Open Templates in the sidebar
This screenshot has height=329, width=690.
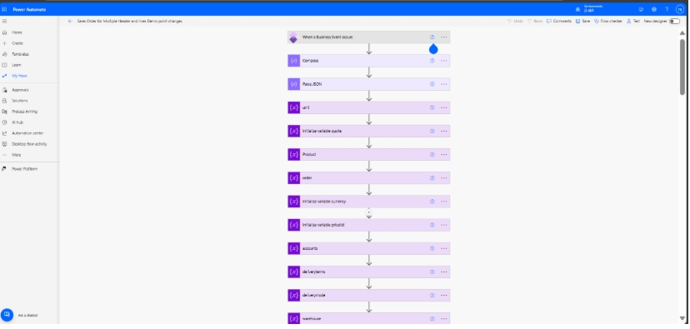click(20, 54)
